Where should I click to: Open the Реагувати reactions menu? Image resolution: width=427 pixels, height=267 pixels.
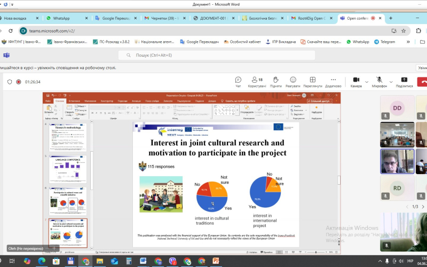(292, 82)
